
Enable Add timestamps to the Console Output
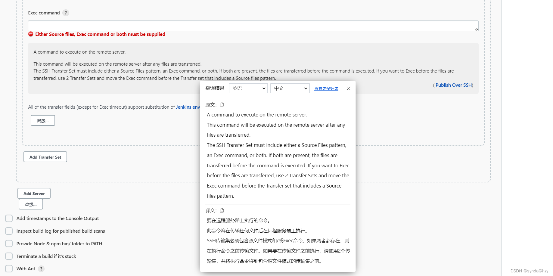[x=9, y=218]
